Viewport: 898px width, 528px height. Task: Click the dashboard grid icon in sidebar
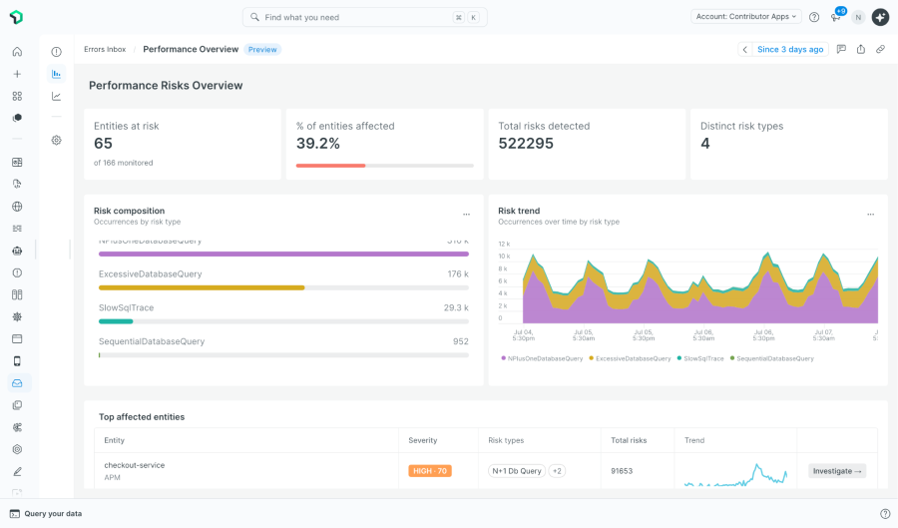17,163
